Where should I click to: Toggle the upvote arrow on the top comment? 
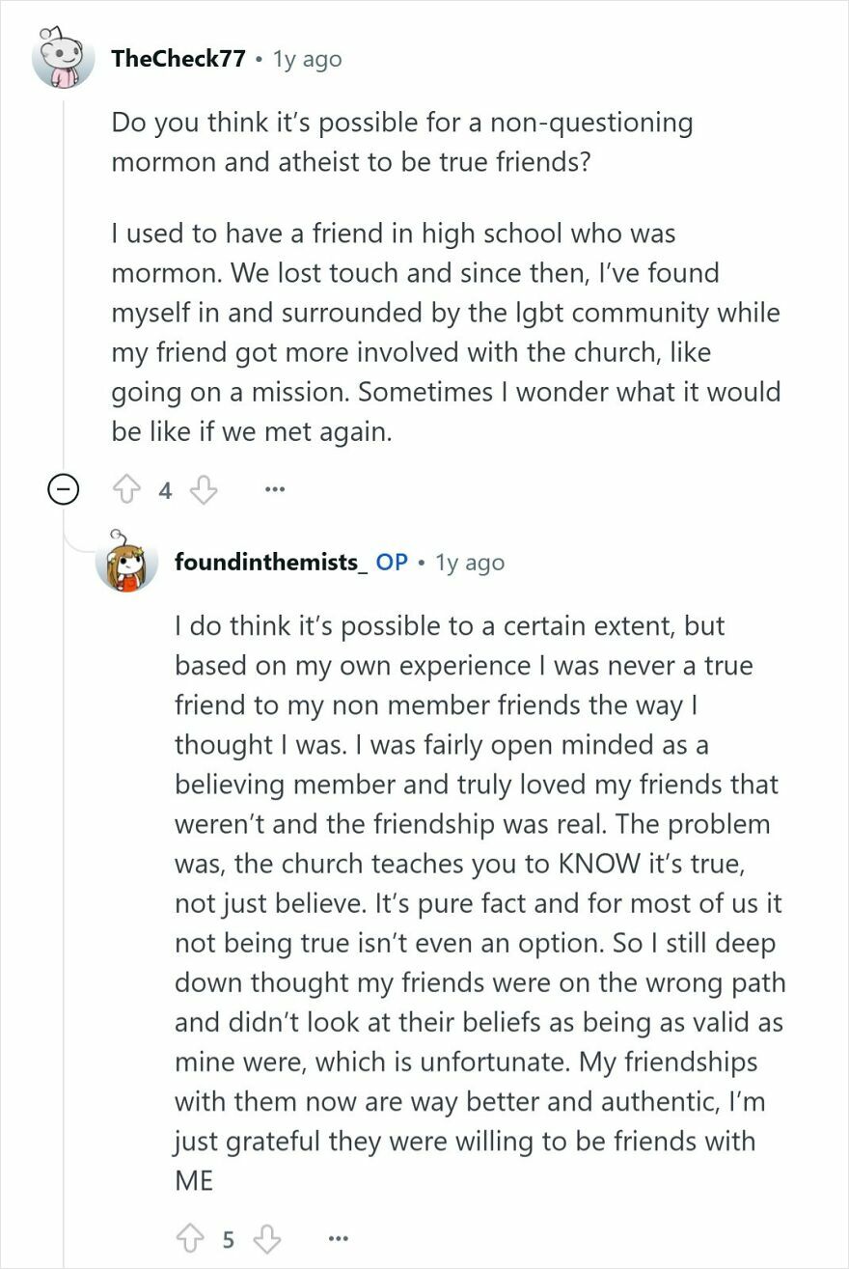pos(125,489)
